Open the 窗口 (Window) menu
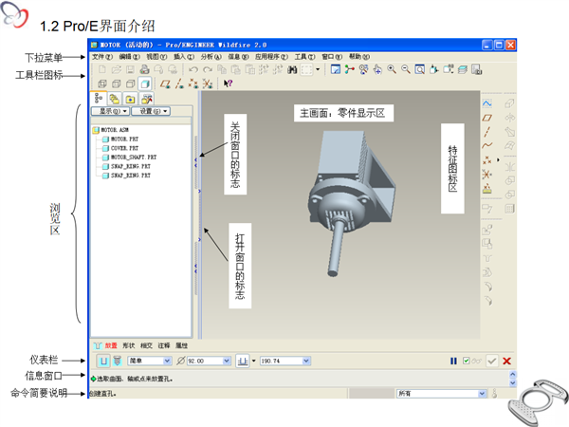 [x=332, y=57]
